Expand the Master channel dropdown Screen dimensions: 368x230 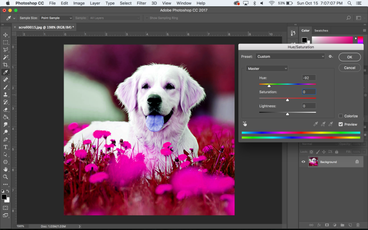point(267,68)
